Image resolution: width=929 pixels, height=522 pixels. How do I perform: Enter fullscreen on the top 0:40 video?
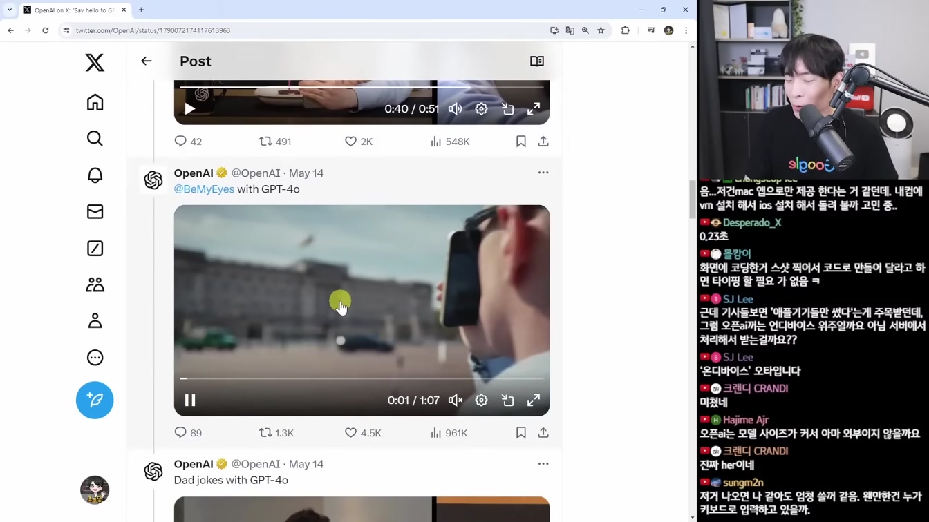coord(534,109)
